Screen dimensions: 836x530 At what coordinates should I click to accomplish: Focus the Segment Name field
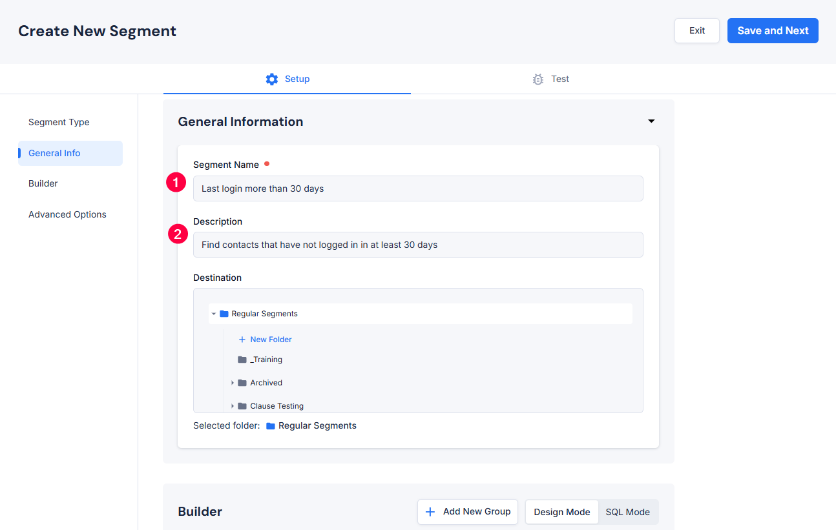coord(418,189)
